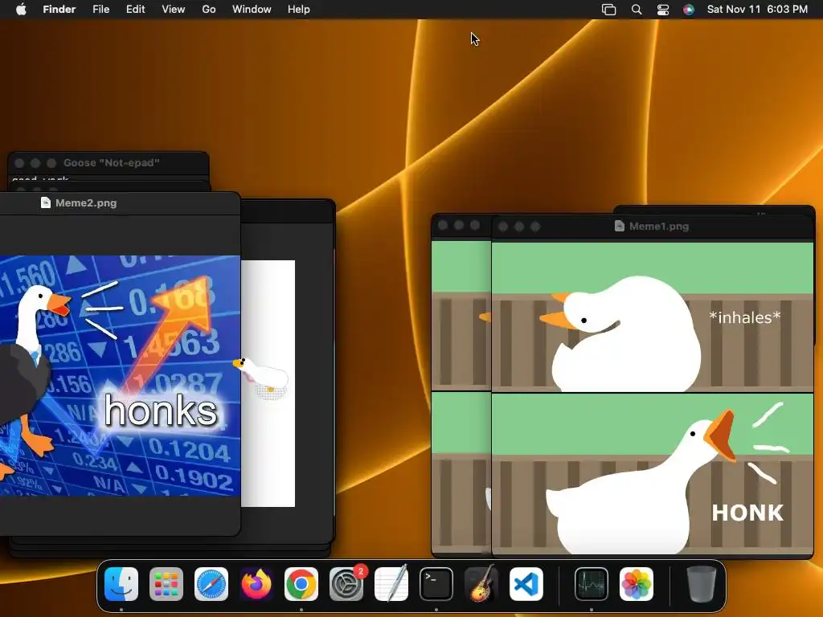Open the Trash in the Dock

click(x=701, y=584)
